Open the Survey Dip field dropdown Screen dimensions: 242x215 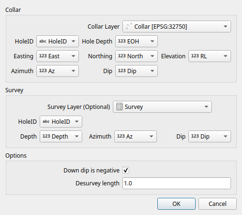click(x=209, y=136)
